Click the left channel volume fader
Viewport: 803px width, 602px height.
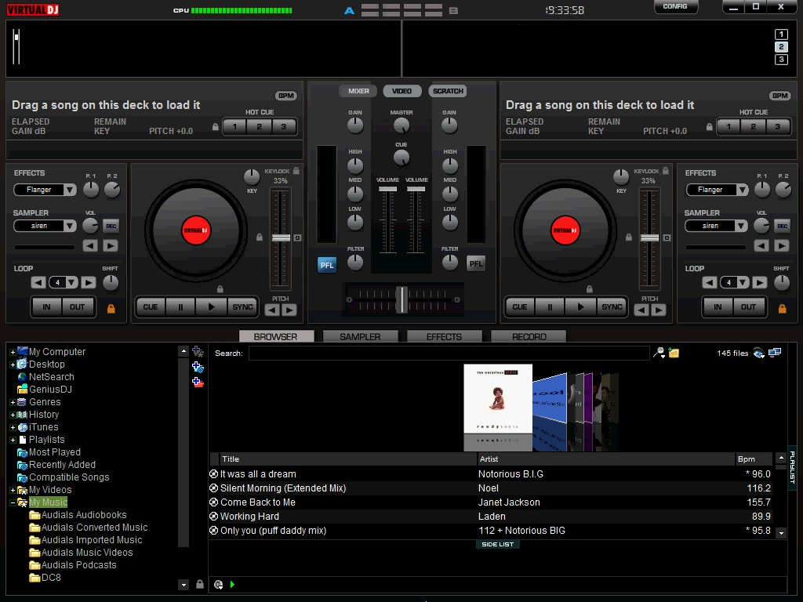point(387,189)
